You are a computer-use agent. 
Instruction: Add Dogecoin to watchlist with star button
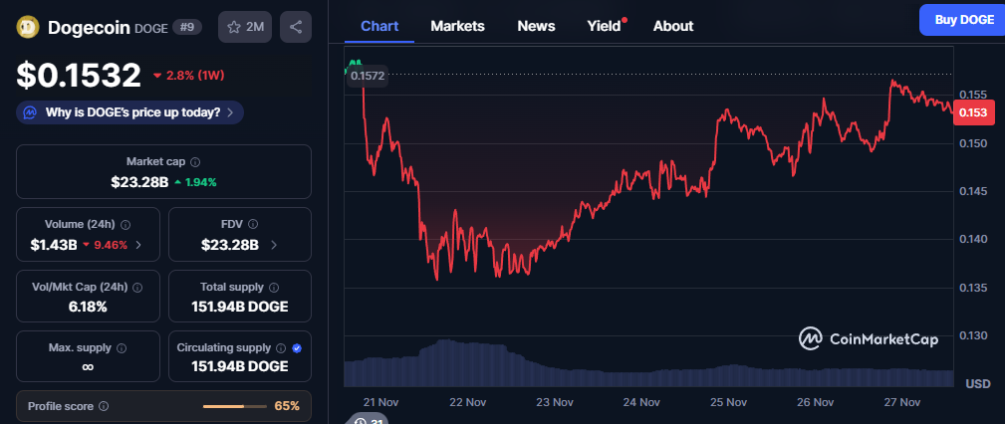244,27
